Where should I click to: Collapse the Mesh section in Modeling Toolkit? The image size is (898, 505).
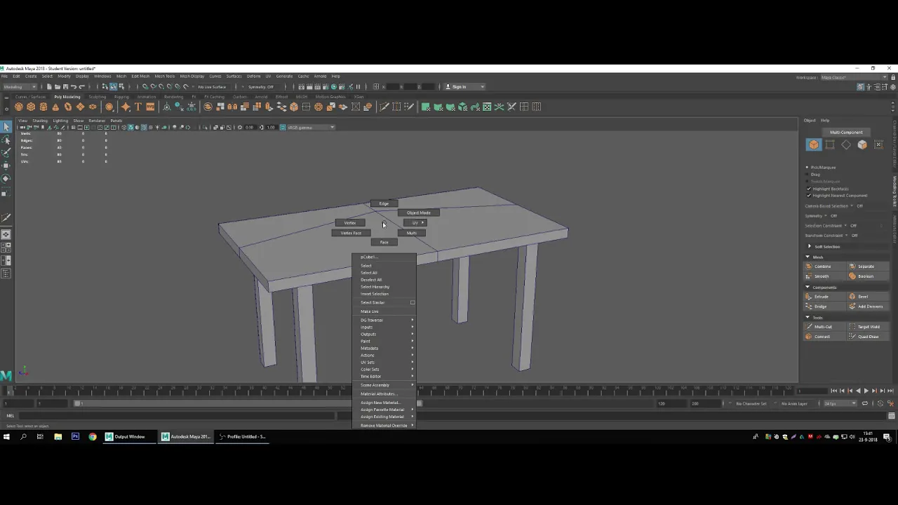807,257
